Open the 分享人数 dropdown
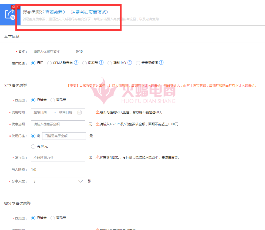This screenshot has width=265, height=230. [58, 181]
